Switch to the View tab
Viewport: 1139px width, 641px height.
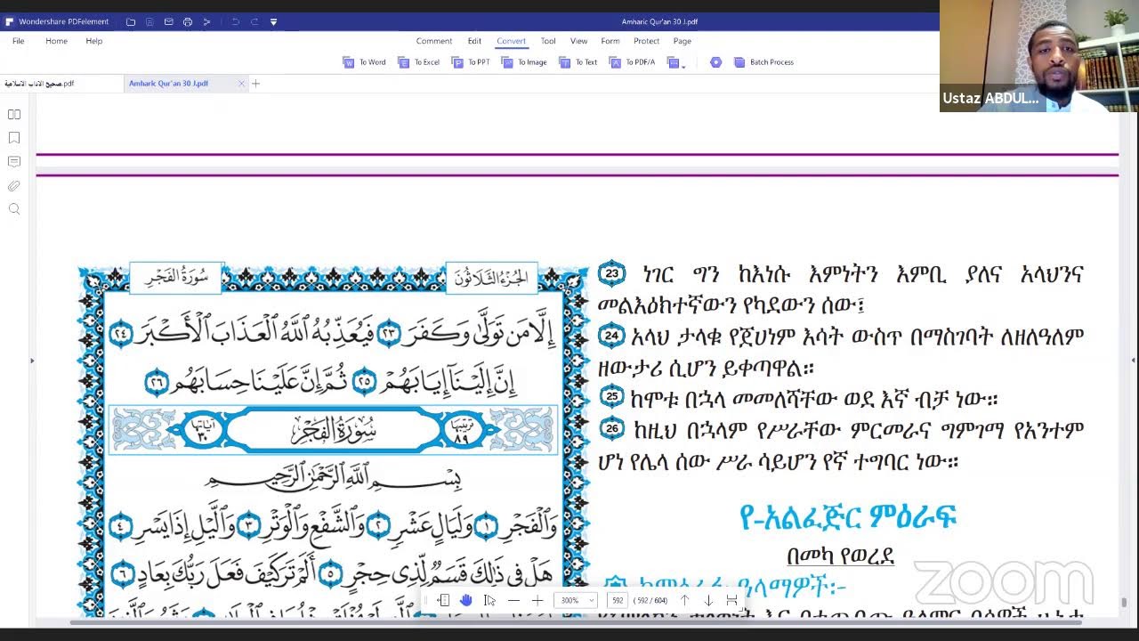click(578, 41)
